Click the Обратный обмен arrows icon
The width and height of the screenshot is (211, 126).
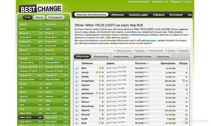[x=115, y=51]
